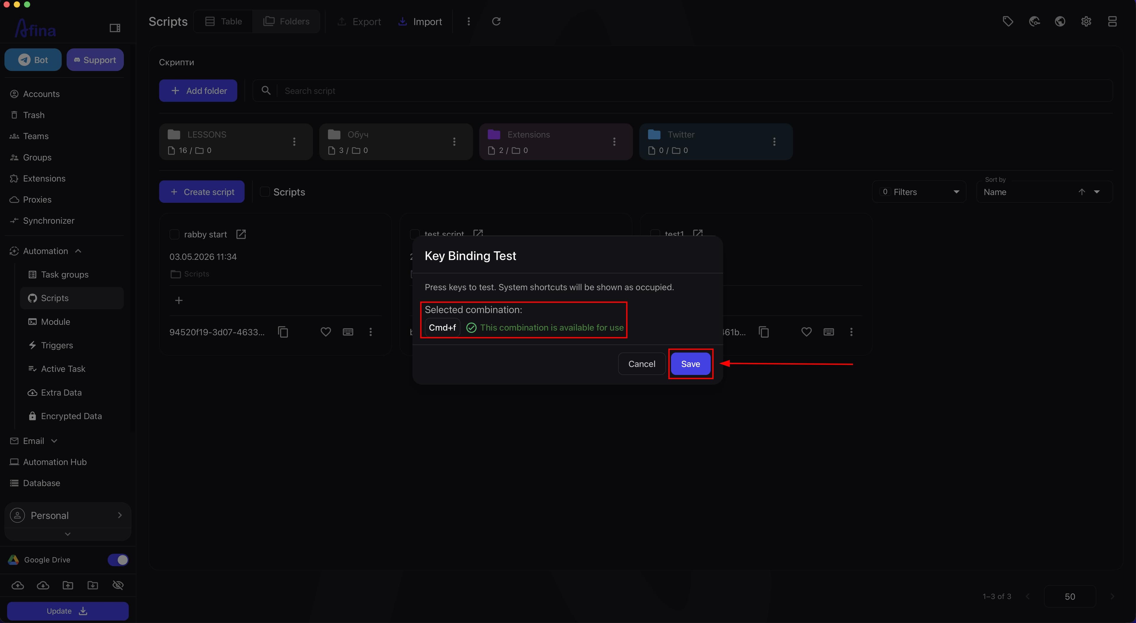Open Task groups item
This screenshot has width=1136, height=623.
[64, 275]
